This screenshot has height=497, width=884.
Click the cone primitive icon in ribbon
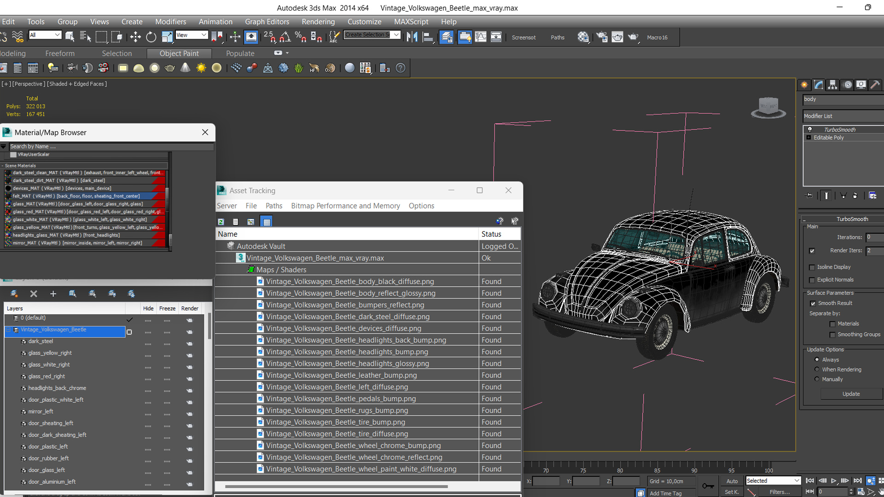pyautogui.click(x=185, y=68)
